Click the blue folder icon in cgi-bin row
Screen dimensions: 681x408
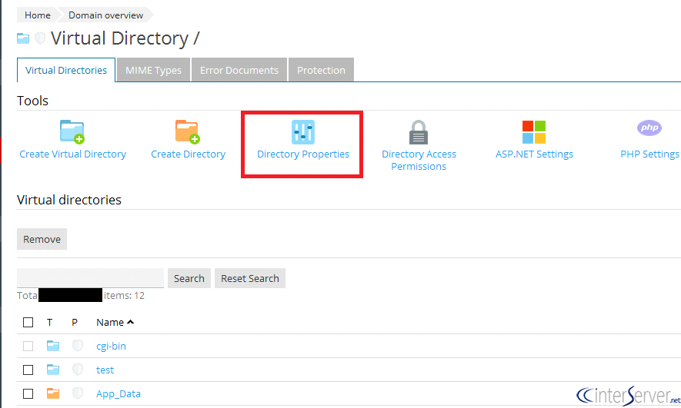pos(53,346)
